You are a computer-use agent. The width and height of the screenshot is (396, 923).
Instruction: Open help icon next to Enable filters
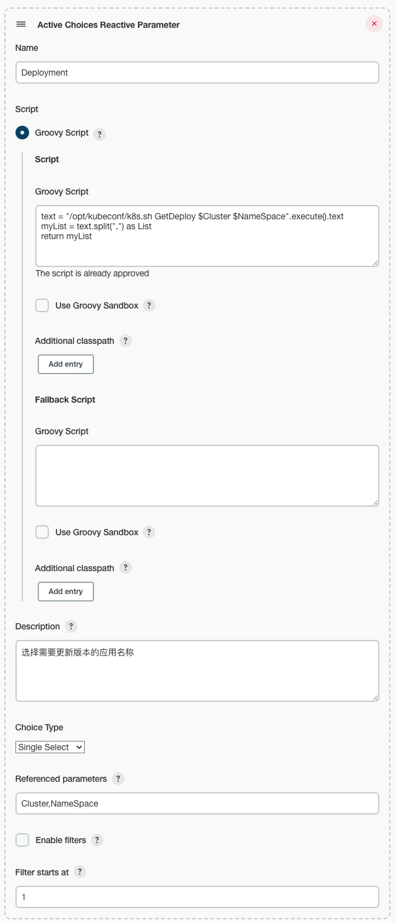point(97,840)
